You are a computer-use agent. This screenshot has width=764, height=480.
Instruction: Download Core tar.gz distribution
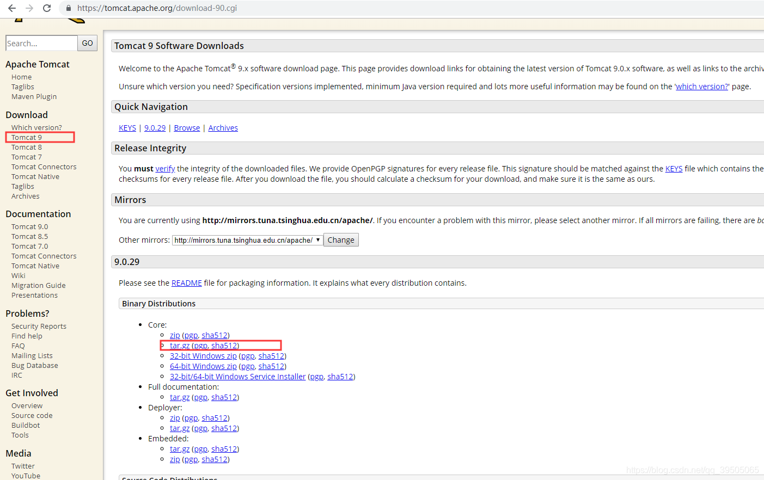[180, 346]
